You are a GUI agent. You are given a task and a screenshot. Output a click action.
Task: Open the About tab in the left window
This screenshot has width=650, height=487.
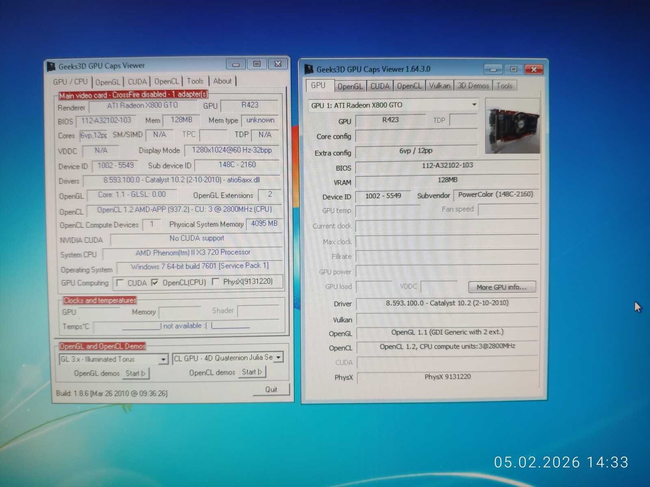[223, 81]
